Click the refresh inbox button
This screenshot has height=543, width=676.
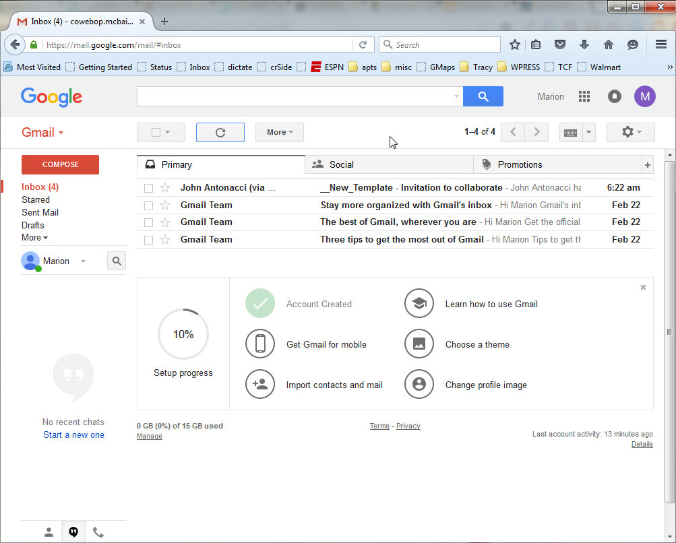click(220, 133)
